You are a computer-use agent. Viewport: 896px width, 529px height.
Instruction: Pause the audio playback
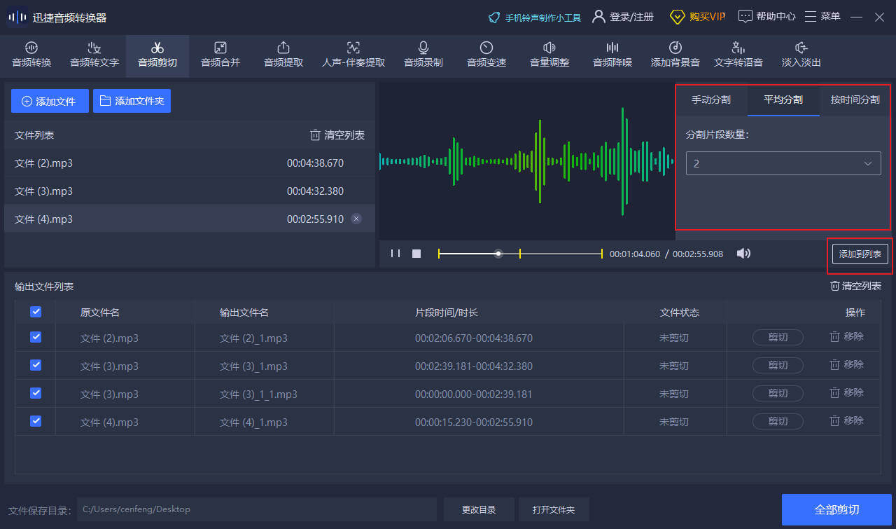click(395, 254)
